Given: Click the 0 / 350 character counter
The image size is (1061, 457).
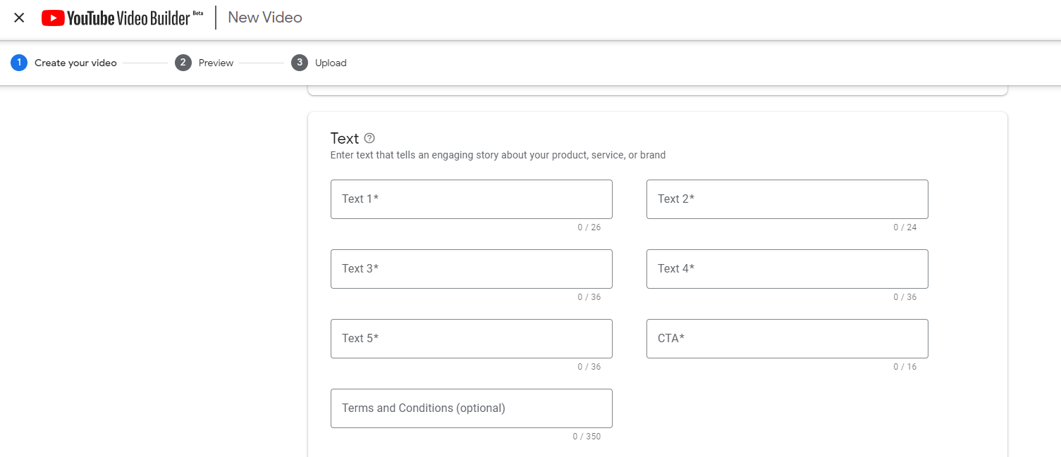Looking at the screenshot, I should [x=587, y=437].
